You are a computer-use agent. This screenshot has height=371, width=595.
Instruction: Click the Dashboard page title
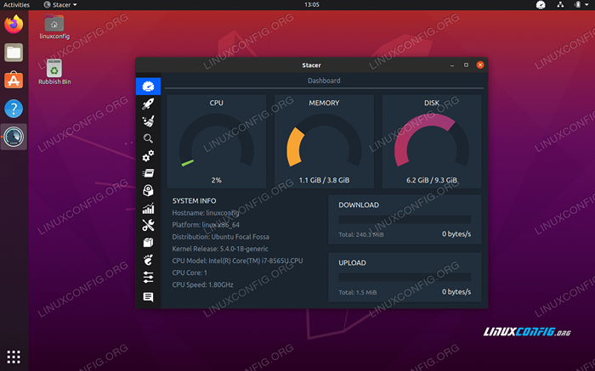click(x=324, y=81)
